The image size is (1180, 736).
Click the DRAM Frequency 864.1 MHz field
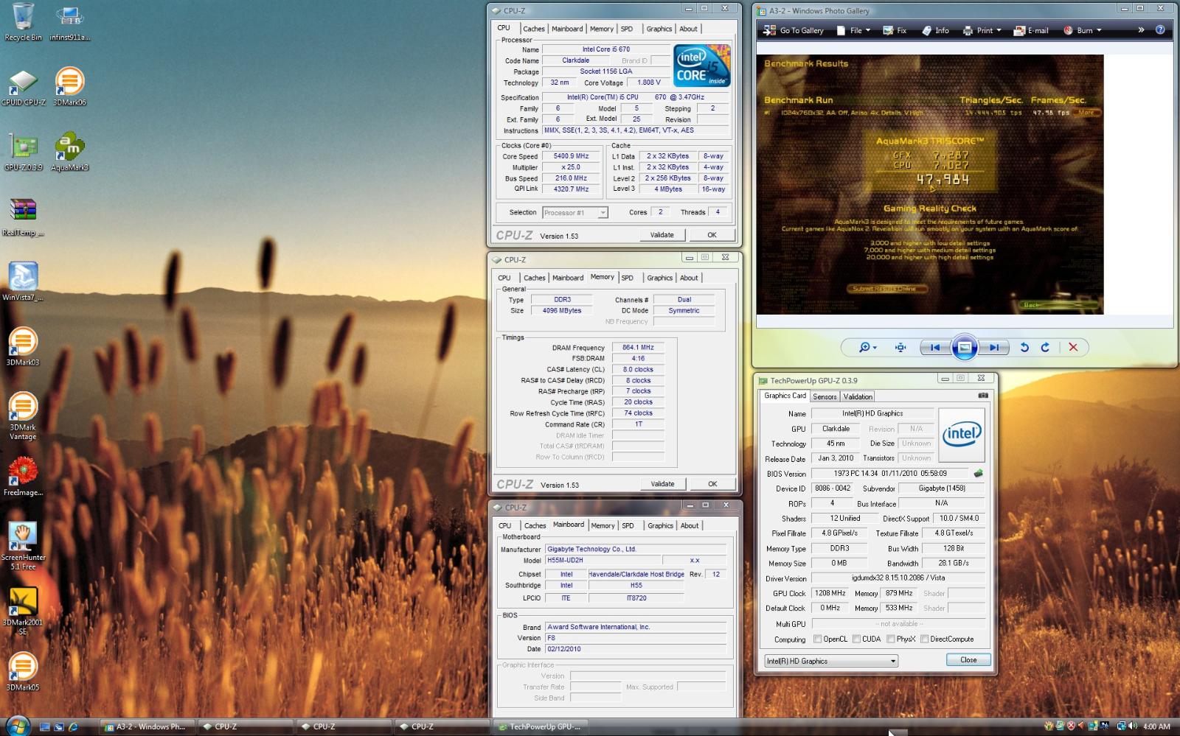tap(638, 347)
